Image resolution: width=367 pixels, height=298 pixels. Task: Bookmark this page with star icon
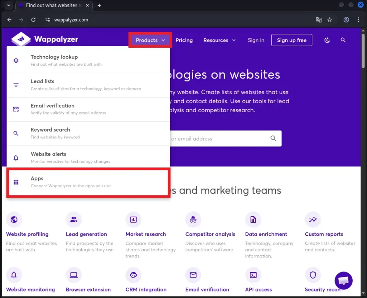point(330,20)
